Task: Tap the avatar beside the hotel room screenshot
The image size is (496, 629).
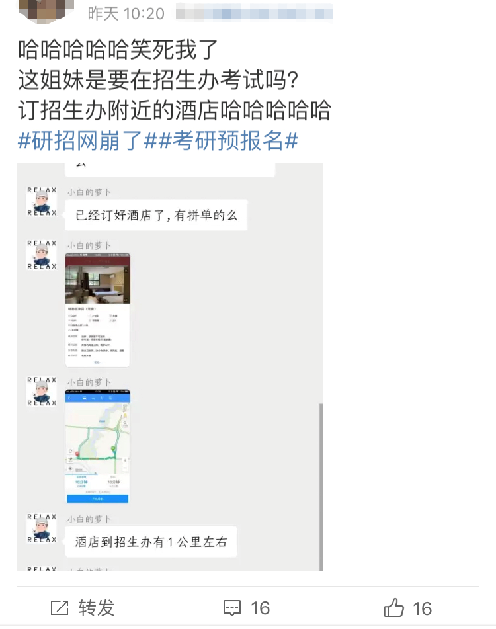Action: 42,255
